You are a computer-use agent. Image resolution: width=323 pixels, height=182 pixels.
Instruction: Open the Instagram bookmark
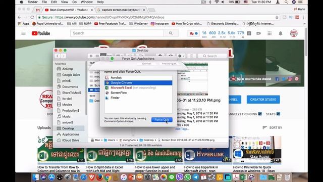click(159, 24)
